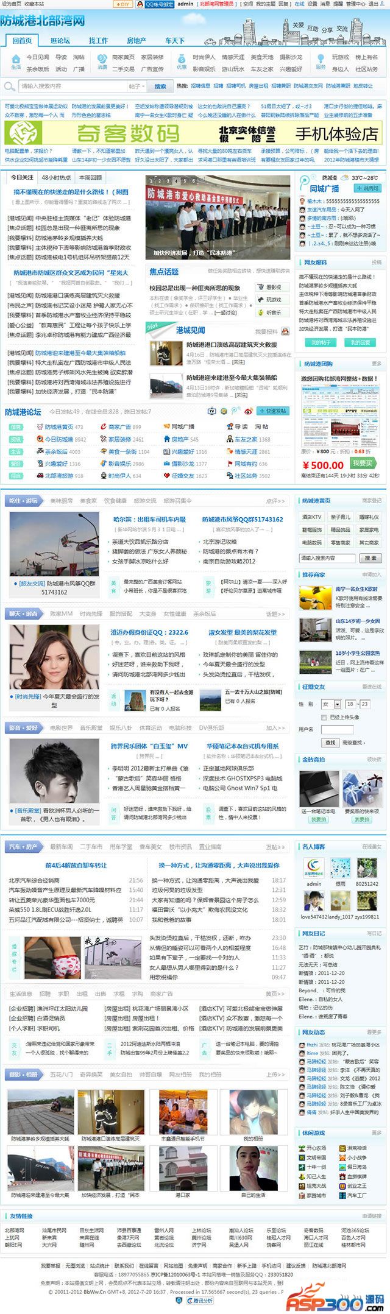Tick the 已经上传头像 checkbox
The height and width of the screenshot is (1314, 390).
(x=324, y=717)
